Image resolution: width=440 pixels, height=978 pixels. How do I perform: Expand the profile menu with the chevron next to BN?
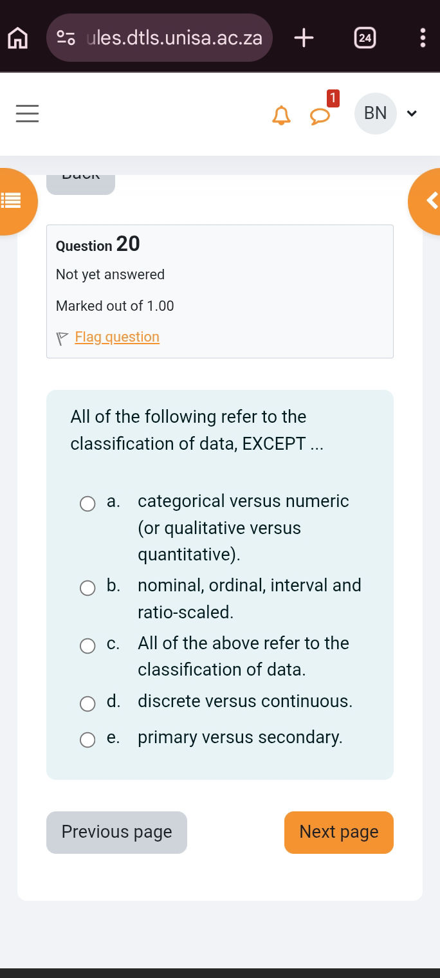pyautogui.click(x=412, y=113)
